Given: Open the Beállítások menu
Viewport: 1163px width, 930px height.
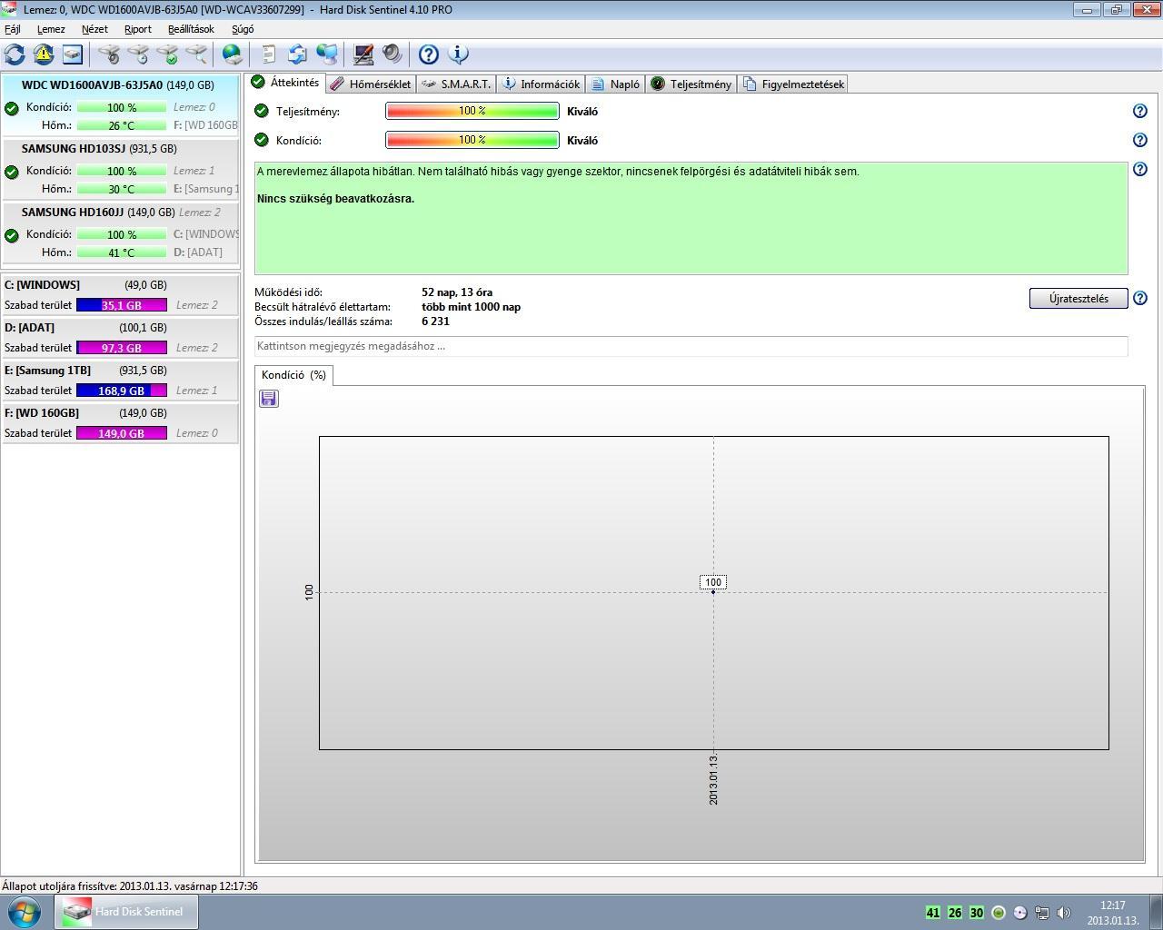Looking at the screenshot, I should pyautogui.click(x=191, y=29).
